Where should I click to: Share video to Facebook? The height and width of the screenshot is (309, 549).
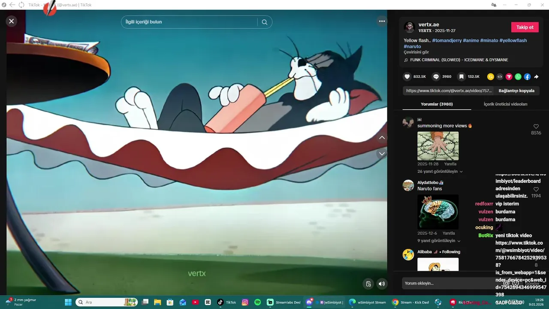pos(527,77)
